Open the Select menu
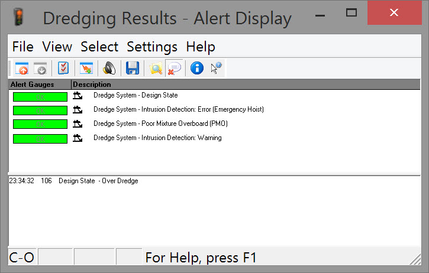429x273 pixels. [99, 47]
